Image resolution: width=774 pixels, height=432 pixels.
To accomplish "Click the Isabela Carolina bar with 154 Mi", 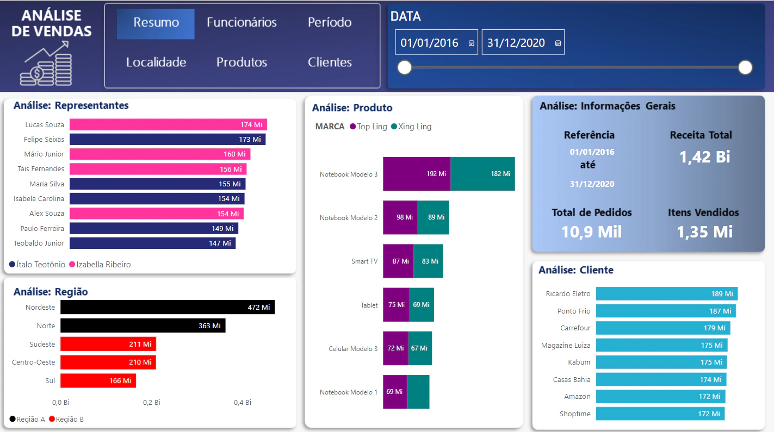I will tap(157, 199).
